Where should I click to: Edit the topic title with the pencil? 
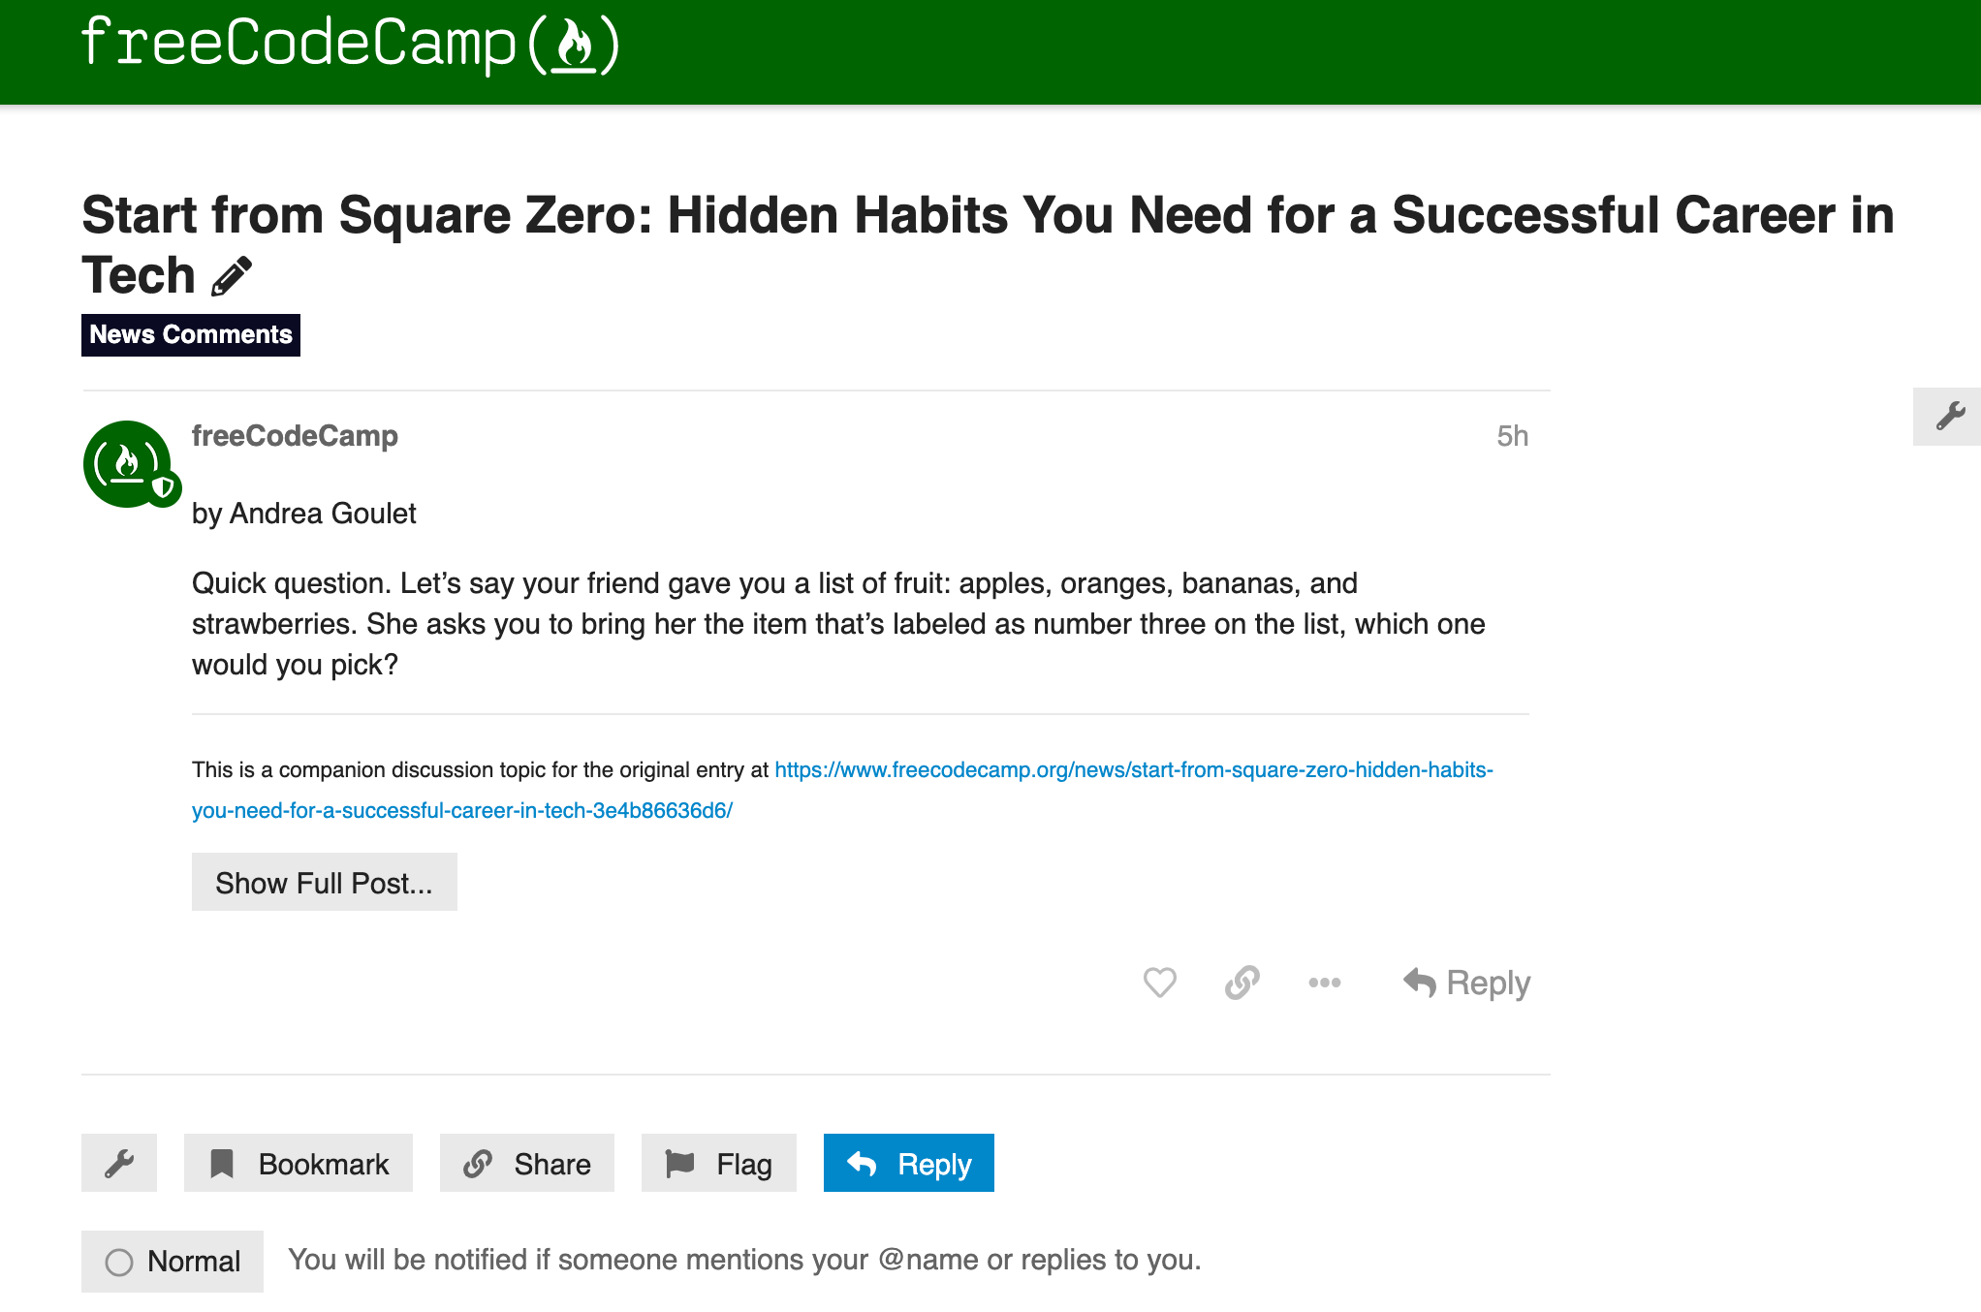229,276
